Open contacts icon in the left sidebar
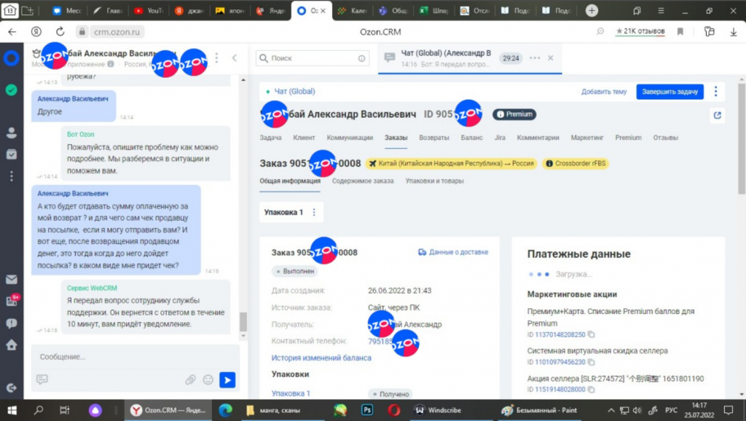The image size is (746, 421). pos(10,132)
